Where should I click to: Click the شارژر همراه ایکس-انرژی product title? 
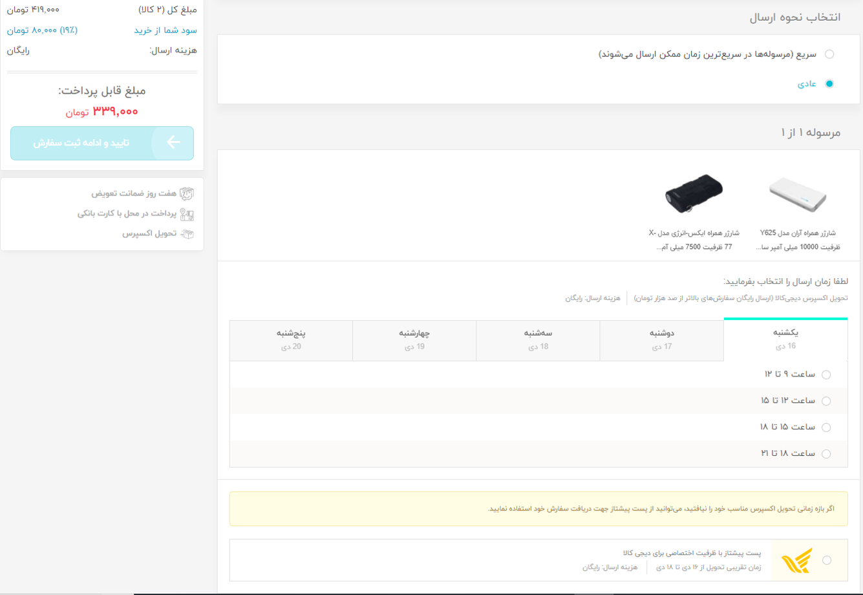tap(694, 239)
